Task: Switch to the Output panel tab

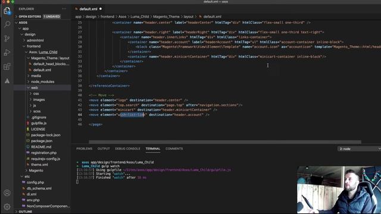Action: point(104,149)
